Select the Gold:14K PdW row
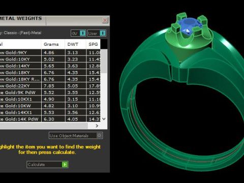Image resolution: width=244 pixels, height=183 pixels. click(50, 119)
